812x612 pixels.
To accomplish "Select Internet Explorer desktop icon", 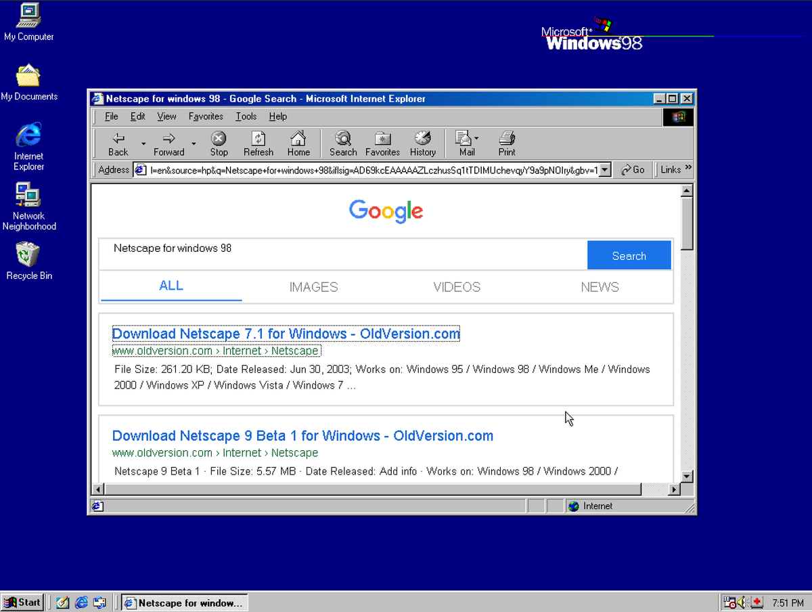I will click(x=28, y=147).
